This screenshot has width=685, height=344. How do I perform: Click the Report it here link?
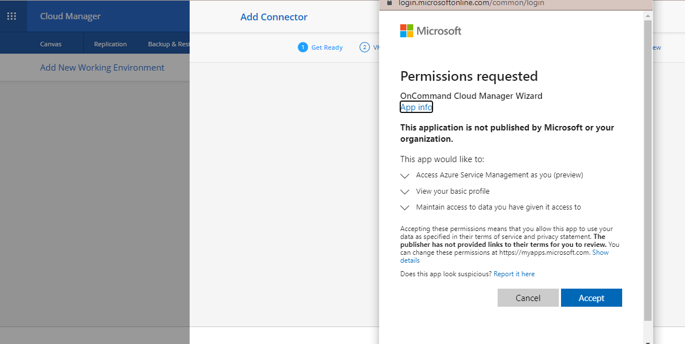pos(514,274)
